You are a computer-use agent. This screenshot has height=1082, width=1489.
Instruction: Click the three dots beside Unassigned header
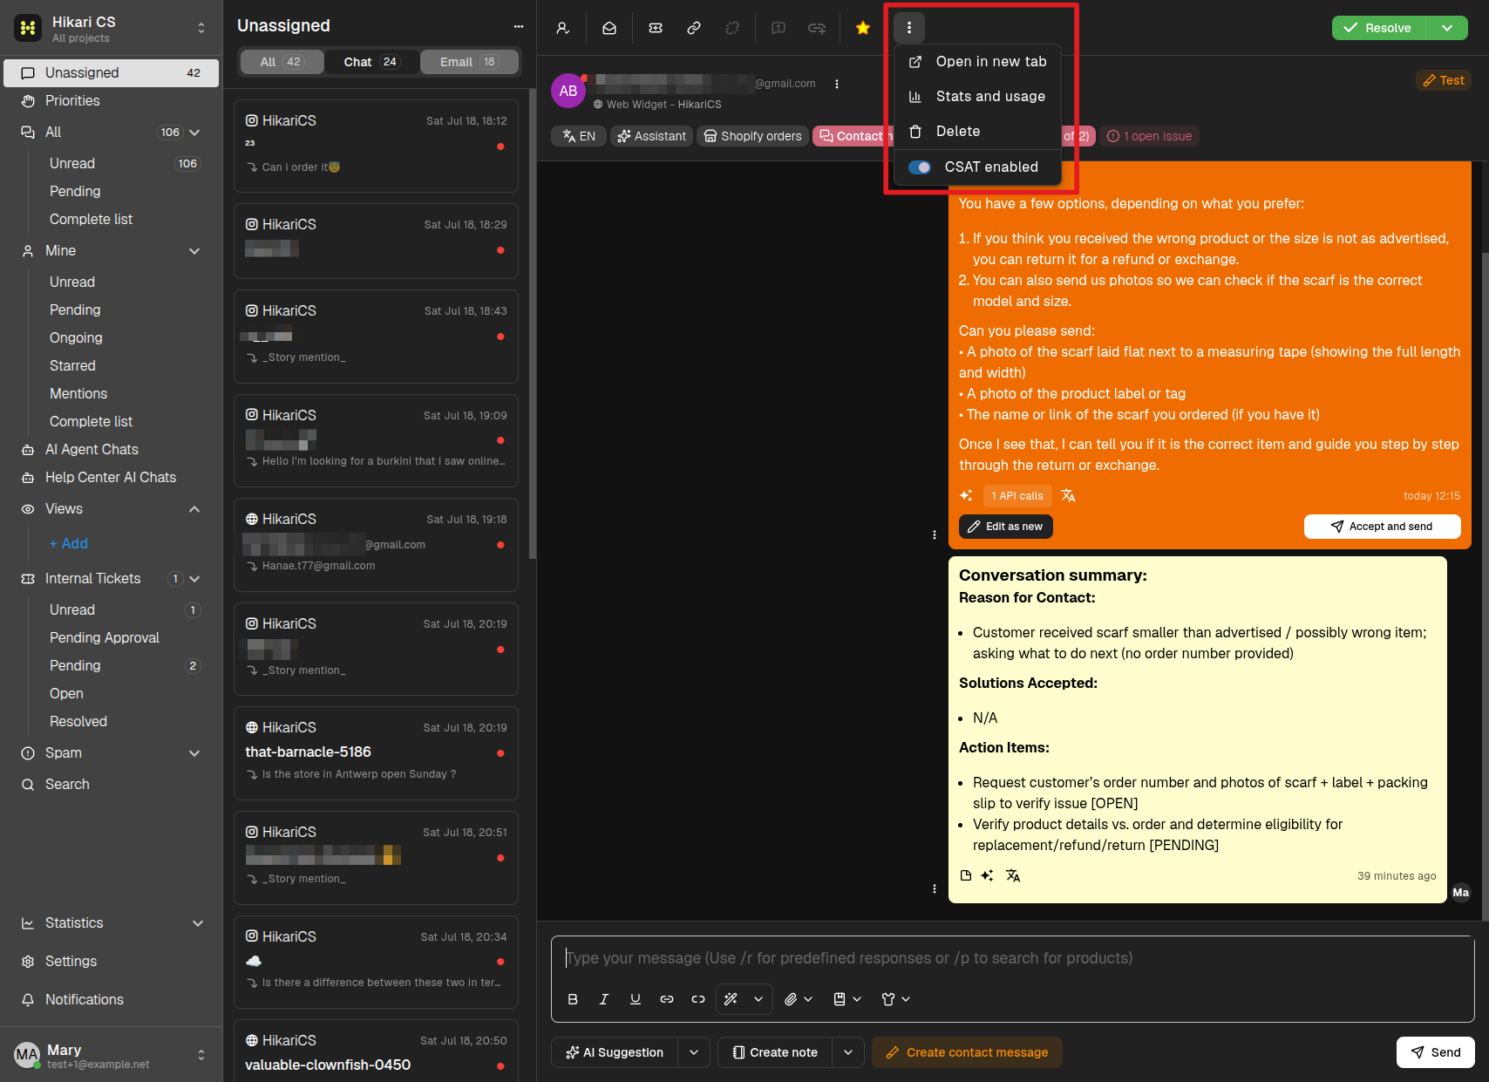(519, 26)
